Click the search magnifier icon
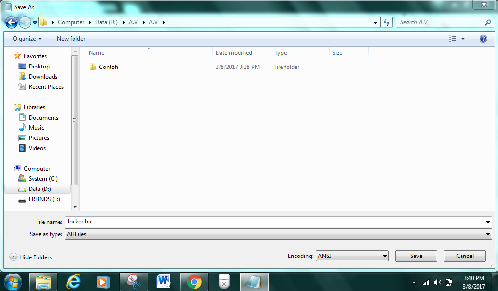Viewport: 498px width, 291px height. coord(488,22)
